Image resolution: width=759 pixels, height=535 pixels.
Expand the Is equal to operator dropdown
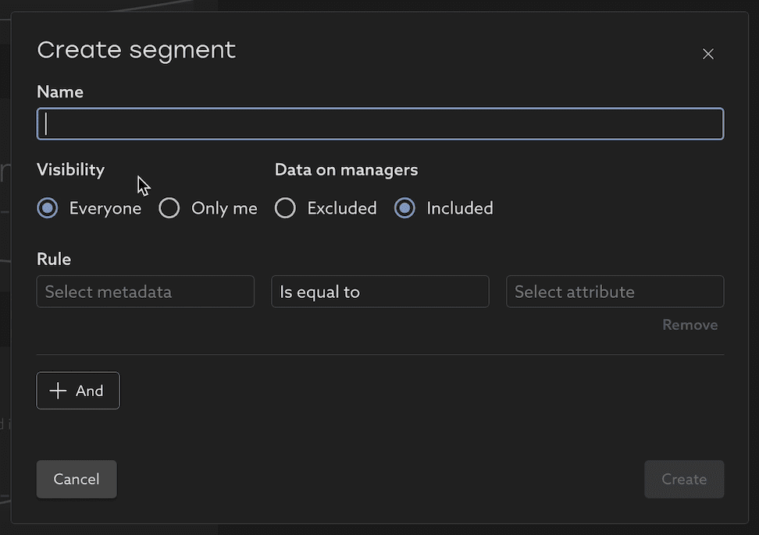click(x=379, y=292)
